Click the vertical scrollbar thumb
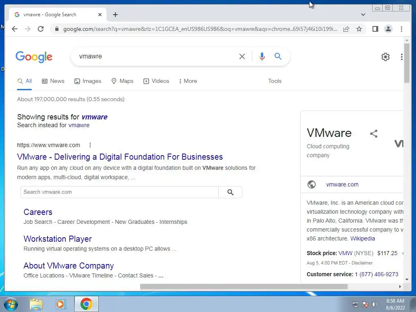416x312 pixels. click(407, 63)
